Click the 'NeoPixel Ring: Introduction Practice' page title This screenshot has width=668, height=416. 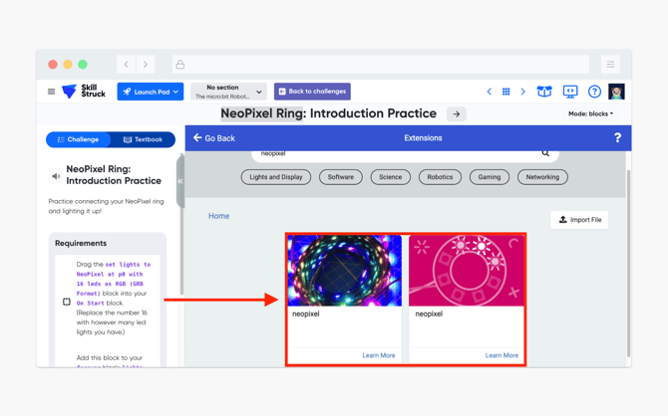click(328, 113)
